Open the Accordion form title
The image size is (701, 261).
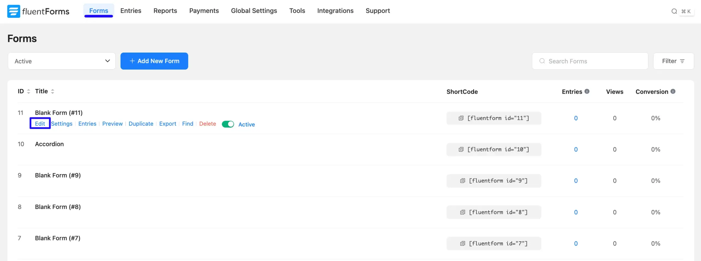49,144
